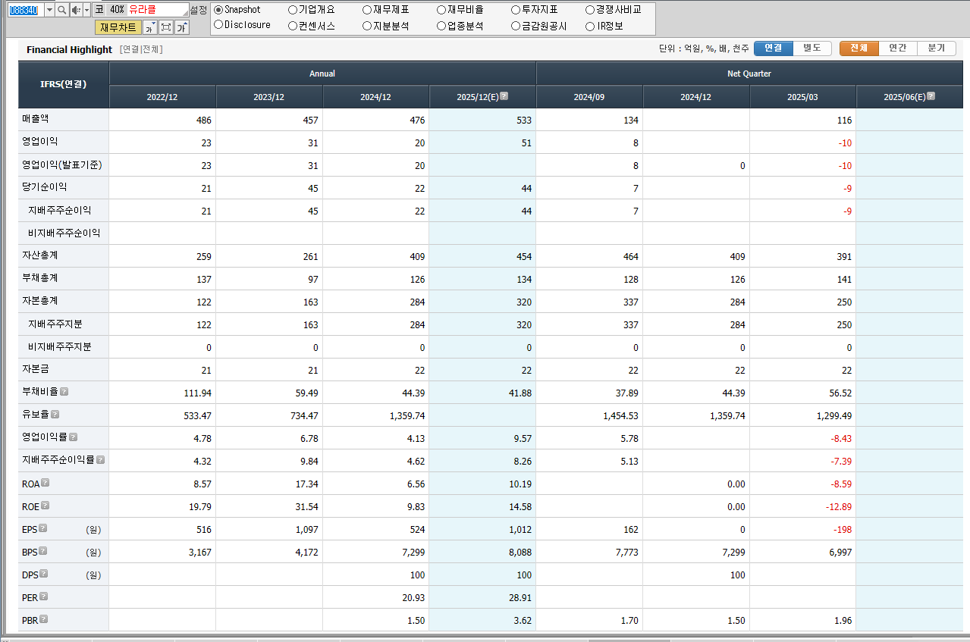
Task: Select the 투자지표 radio button
Action: click(x=516, y=10)
